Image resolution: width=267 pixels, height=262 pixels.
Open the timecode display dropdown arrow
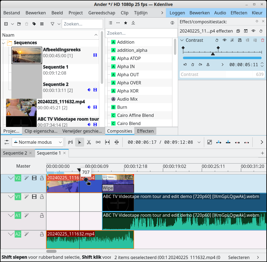point(199,142)
